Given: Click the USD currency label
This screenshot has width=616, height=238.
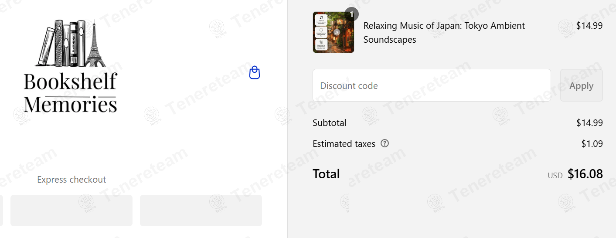Looking at the screenshot, I should tap(555, 176).
